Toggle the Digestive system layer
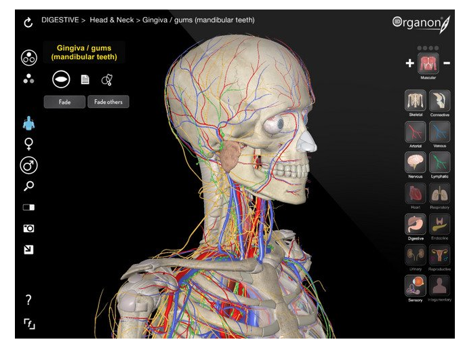 click(415, 223)
